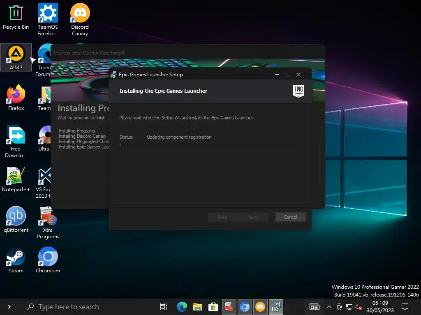The image size is (421, 315).
Task: Switch to the Post Install app on the taskbar
Action: pos(229,307)
